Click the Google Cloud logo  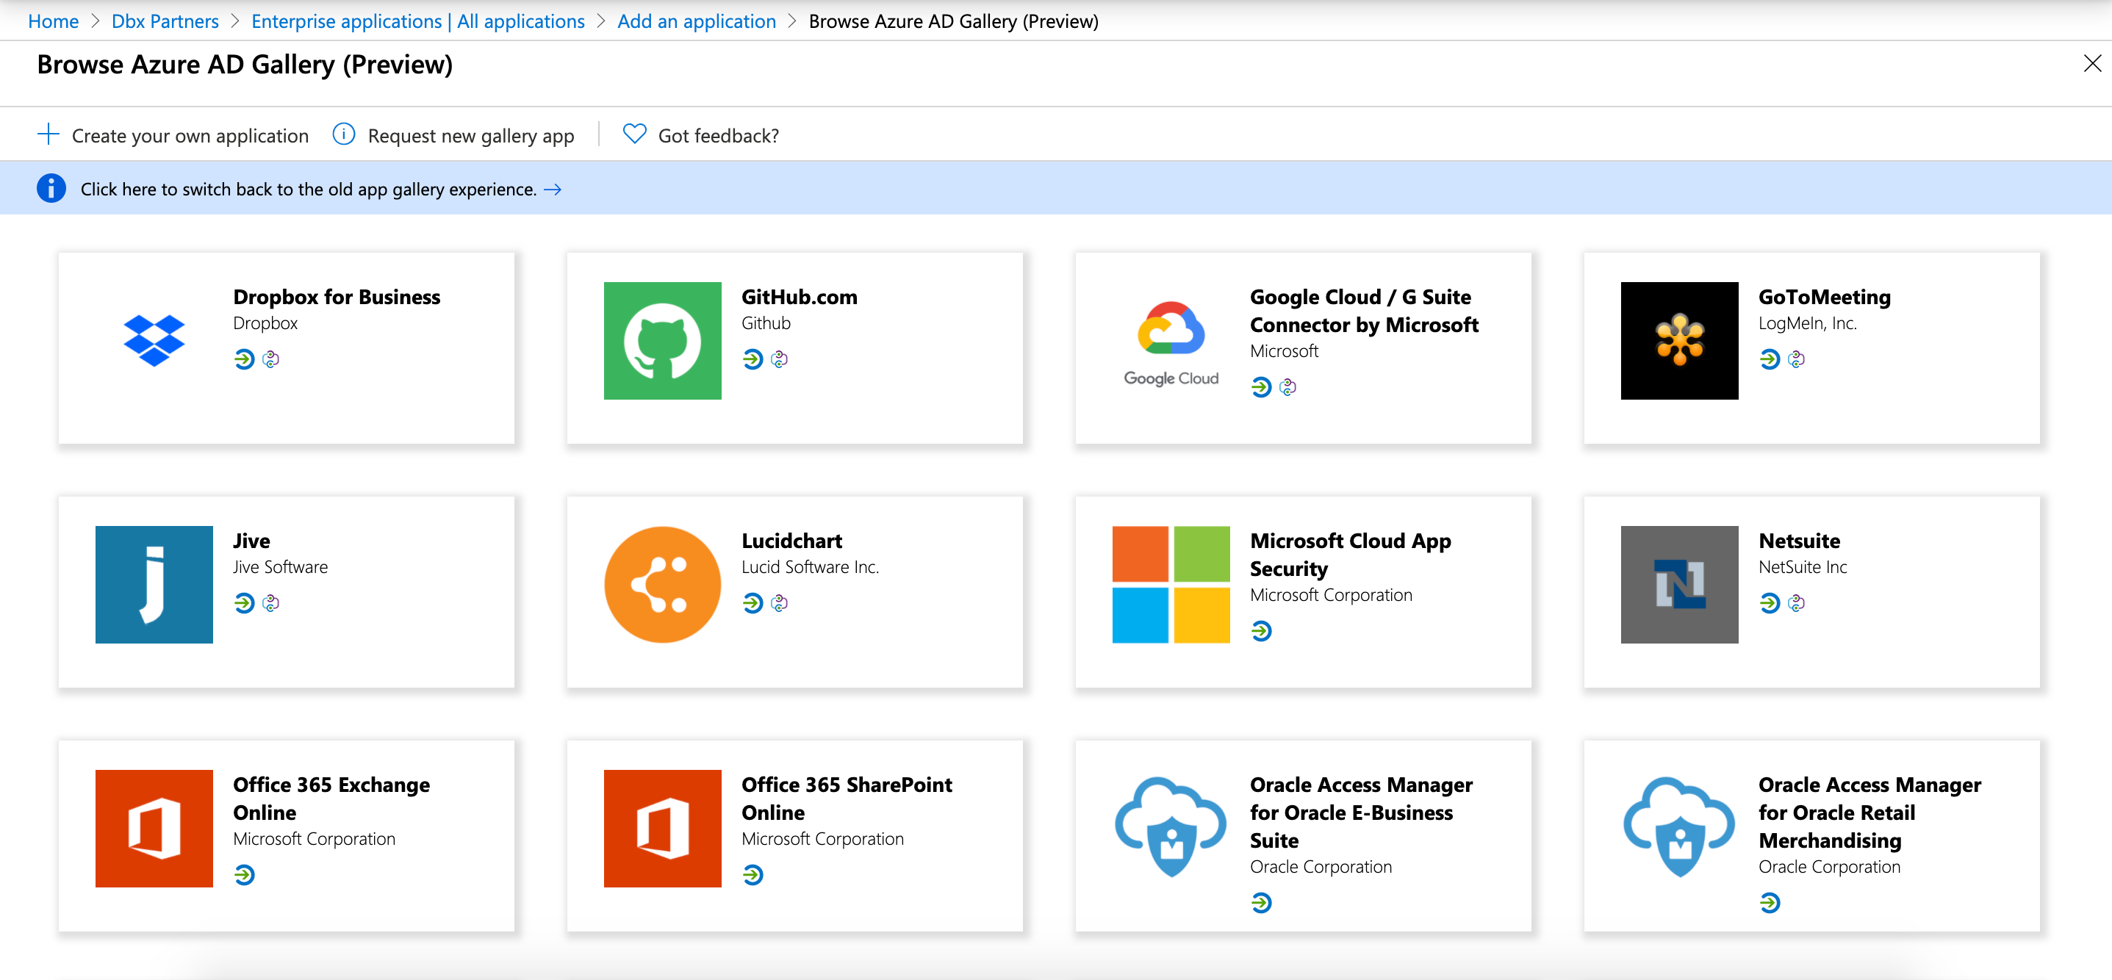(1171, 342)
